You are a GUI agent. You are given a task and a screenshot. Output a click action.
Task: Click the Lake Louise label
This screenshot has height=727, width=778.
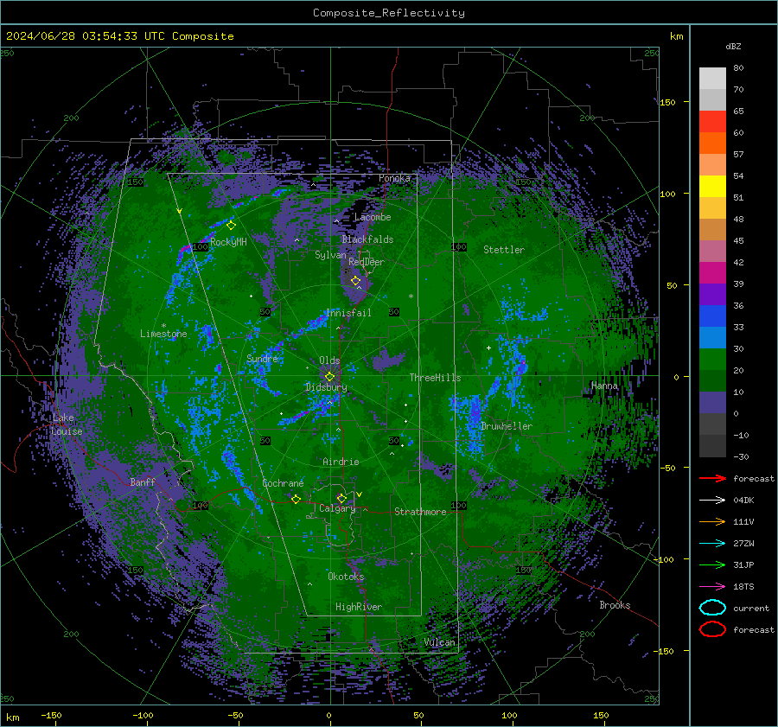pyautogui.click(x=67, y=424)
